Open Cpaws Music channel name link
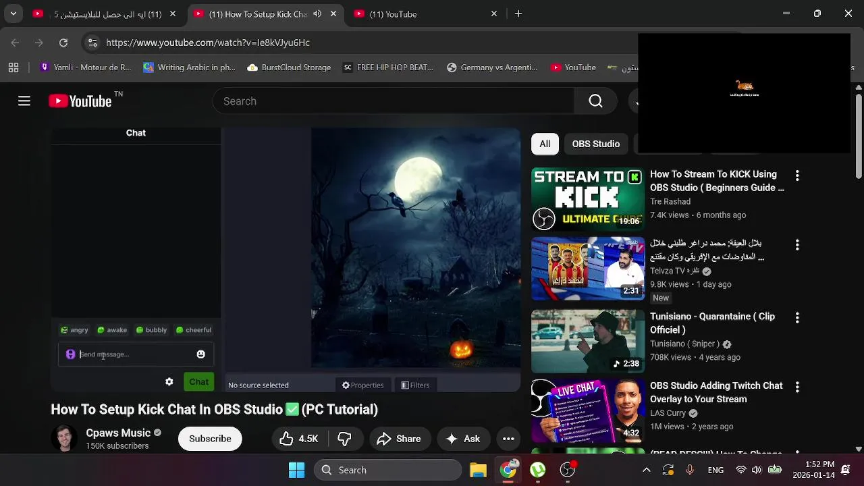Image resolution: width=864 pixels, height=486 pixels. 118,433
